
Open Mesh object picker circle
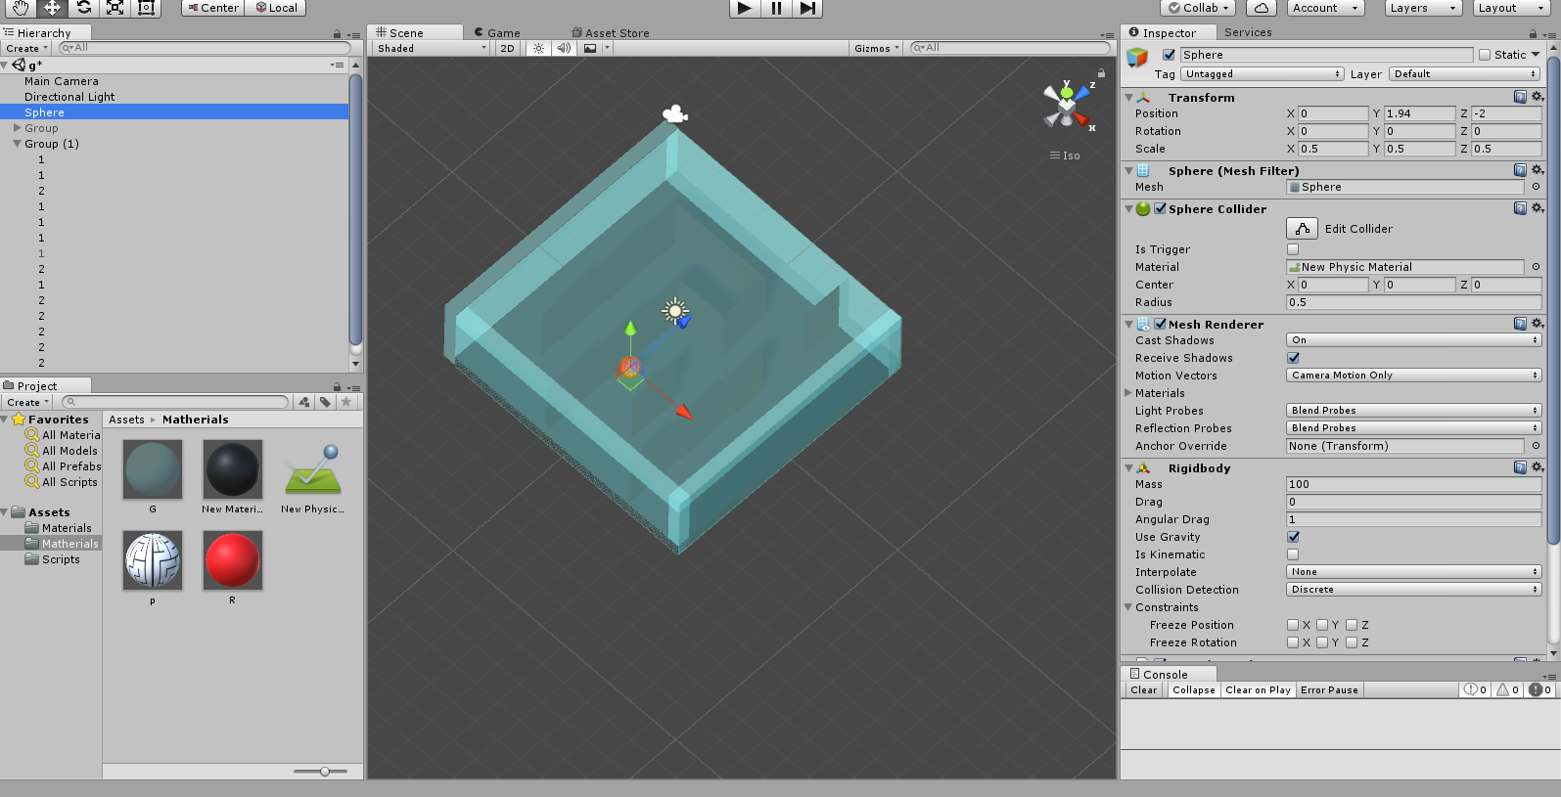tap(1536, 187)
